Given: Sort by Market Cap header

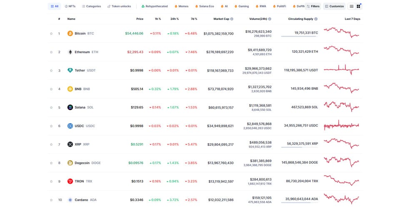Looking at the screenshot, I should tap(221, 19).
